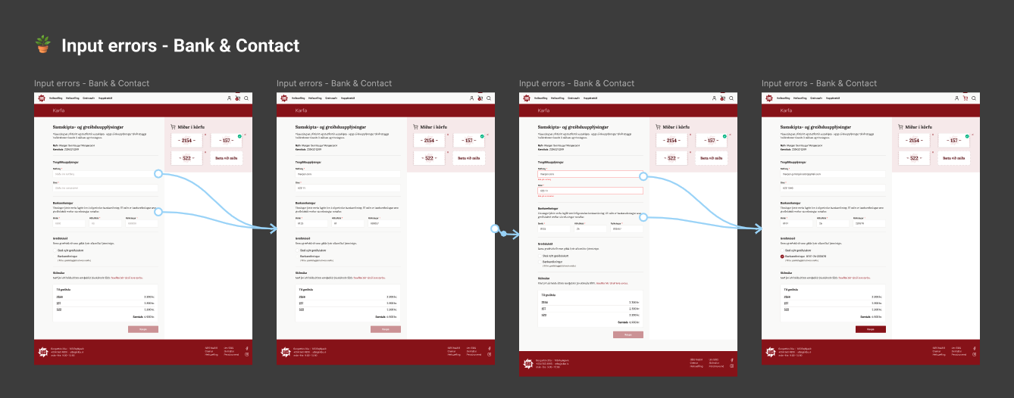Click the user account icon in the second frame

[x=471, y=98]
